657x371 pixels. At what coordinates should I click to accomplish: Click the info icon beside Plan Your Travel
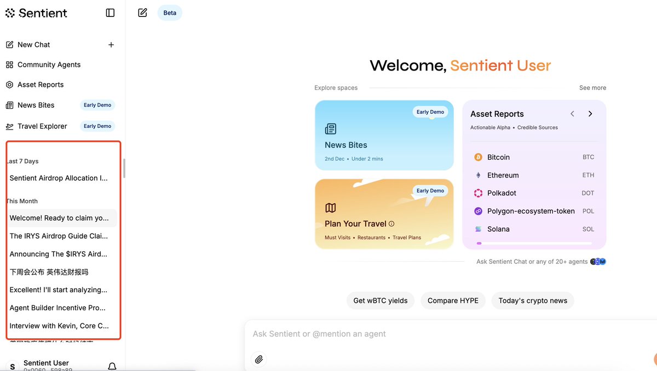coord(391,223)
